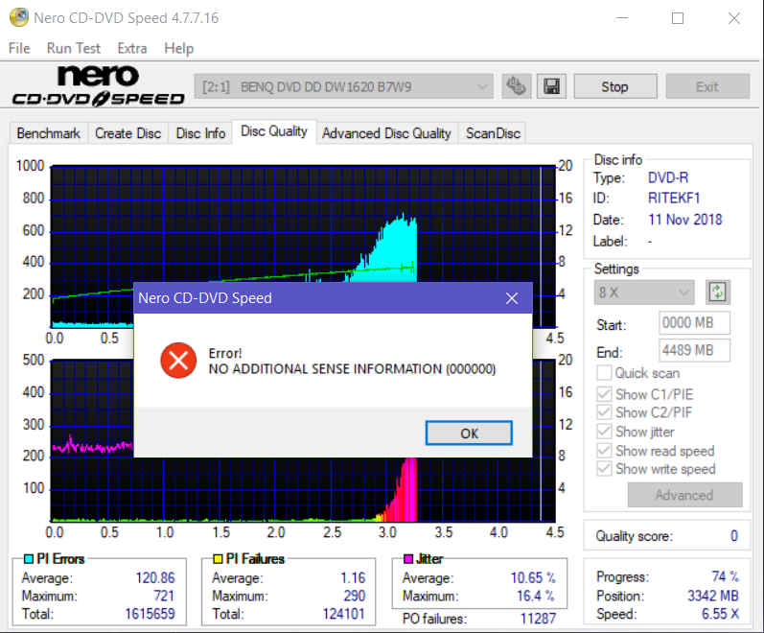Click the cyan PI Errors color swatch
This screenshot has width=764, height=633.
tap(29, 559)
